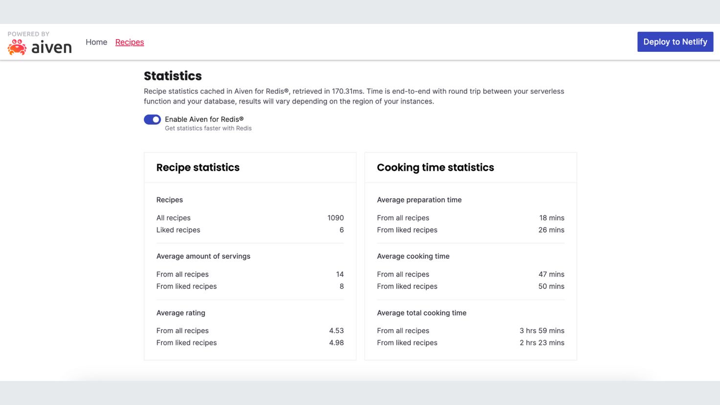Screen dimensions: 720x405
Task: Click the 3 hrs 59 mins value
Action: [542, 331]
